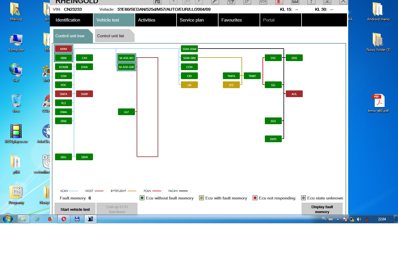Open Internet Explorer from the taskbar
The height and width of the screenshot is (264, 398).
click(x=37, y=219)
